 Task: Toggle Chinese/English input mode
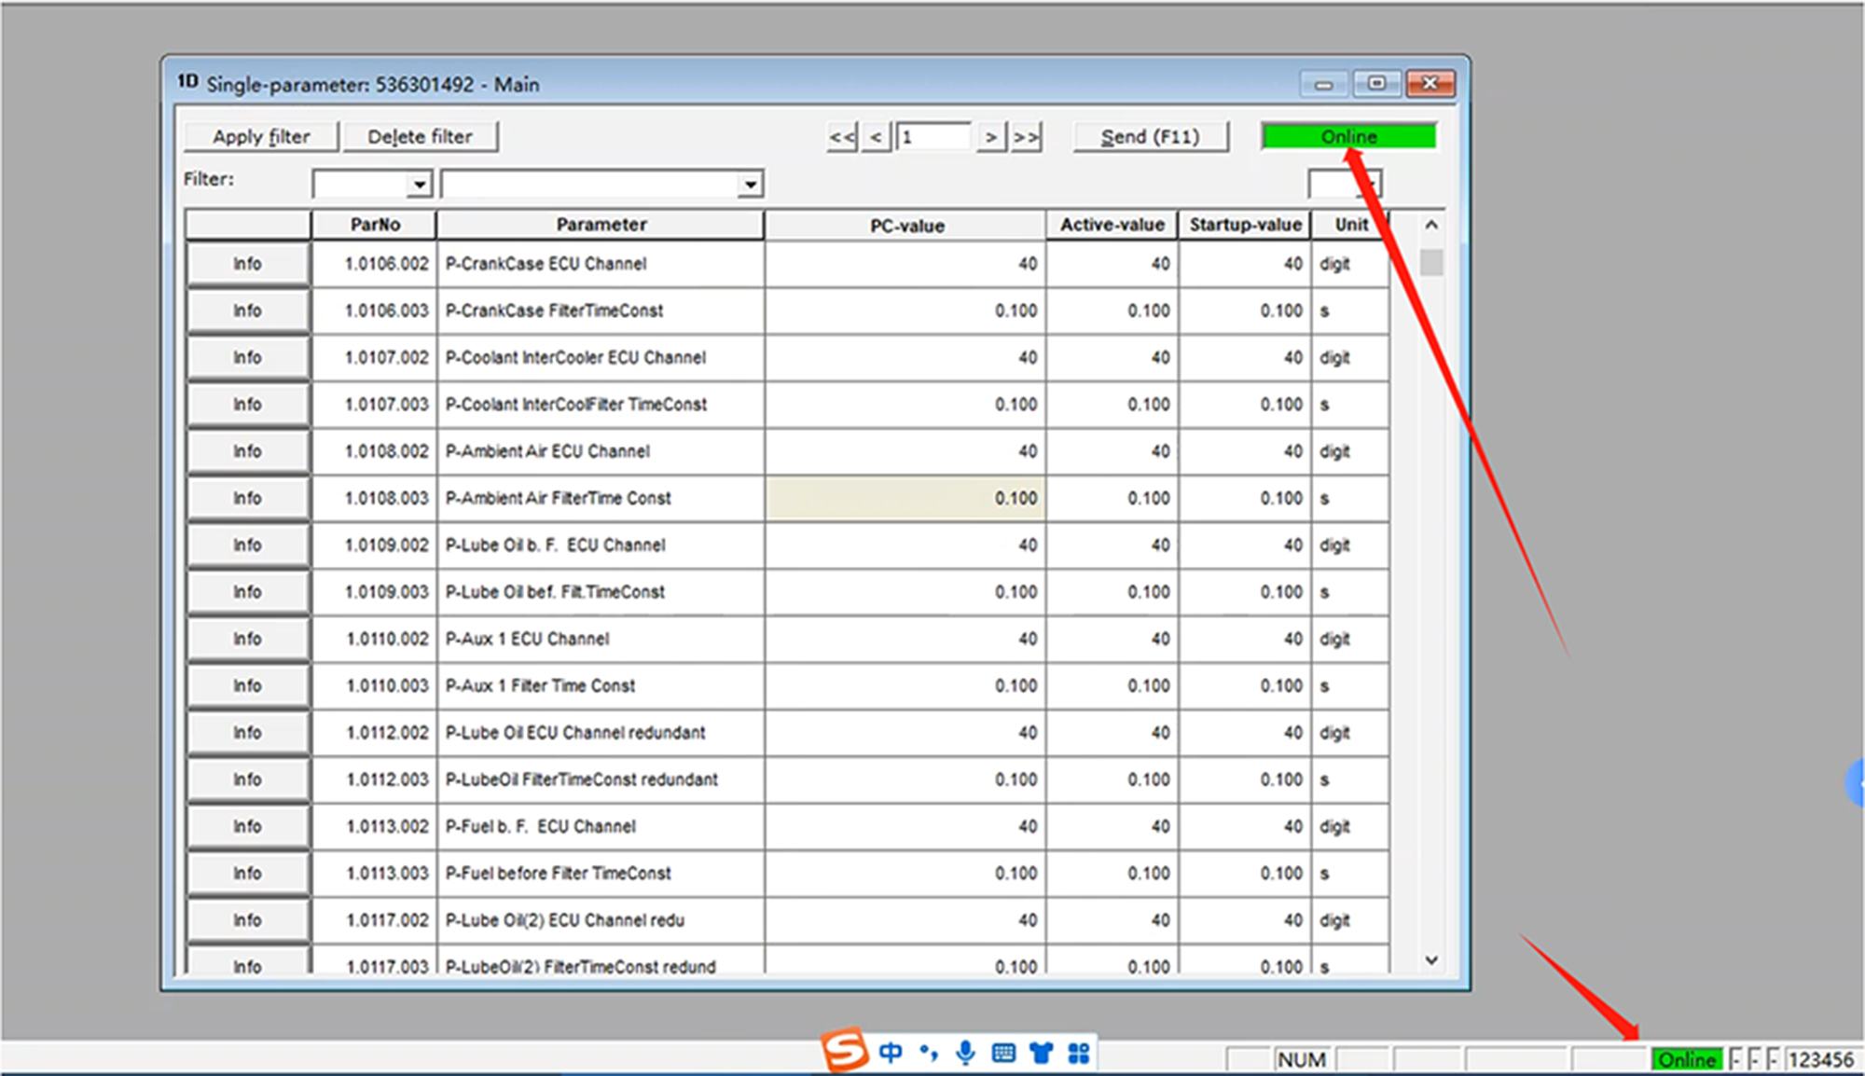[x=891, y=1053]
